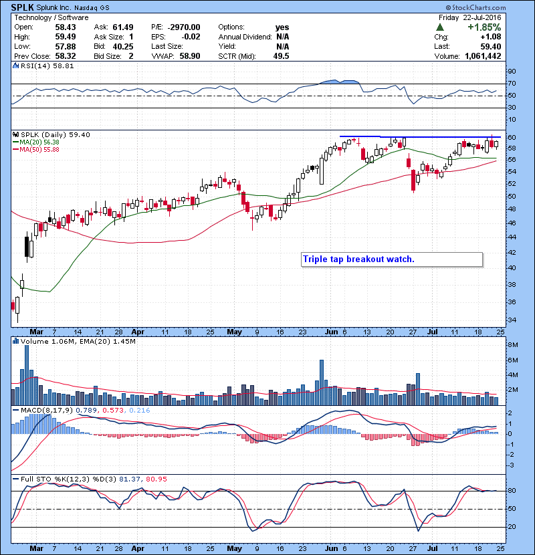Click the Jul label on the bottom date axis

click(x=432, y=548)
